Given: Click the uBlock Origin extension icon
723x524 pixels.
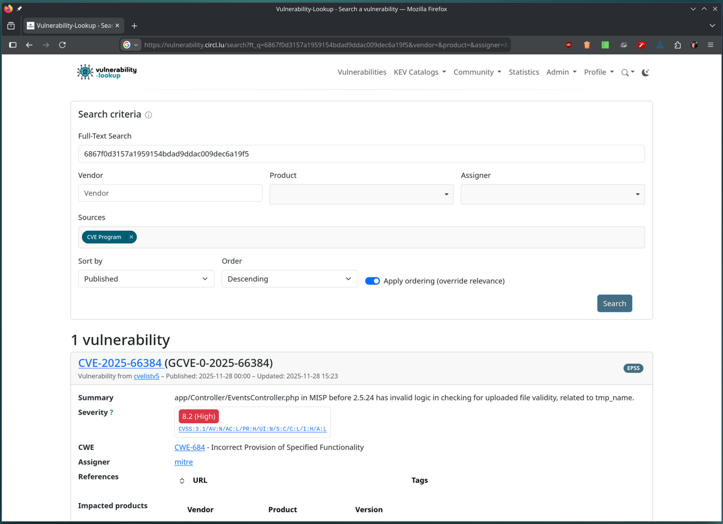Looking at the screenshot, I should coord(568,45).
